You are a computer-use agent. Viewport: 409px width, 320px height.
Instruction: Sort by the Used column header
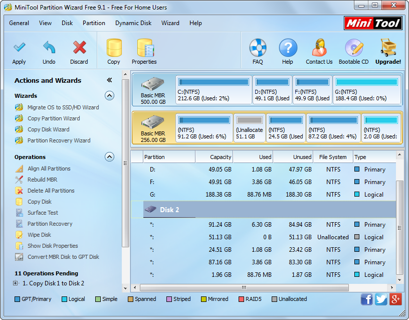(253, 157)
